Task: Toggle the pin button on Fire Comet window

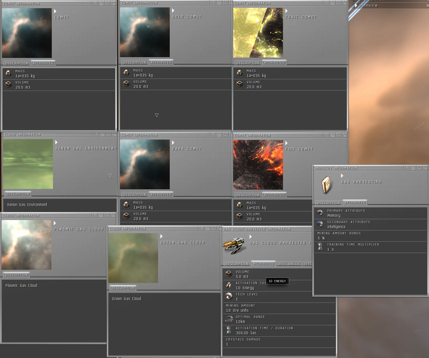Action: [x=333, y=135]
